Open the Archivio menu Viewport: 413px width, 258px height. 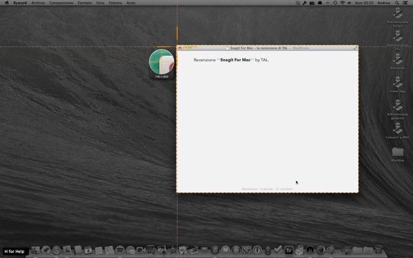tap(38, 3)
